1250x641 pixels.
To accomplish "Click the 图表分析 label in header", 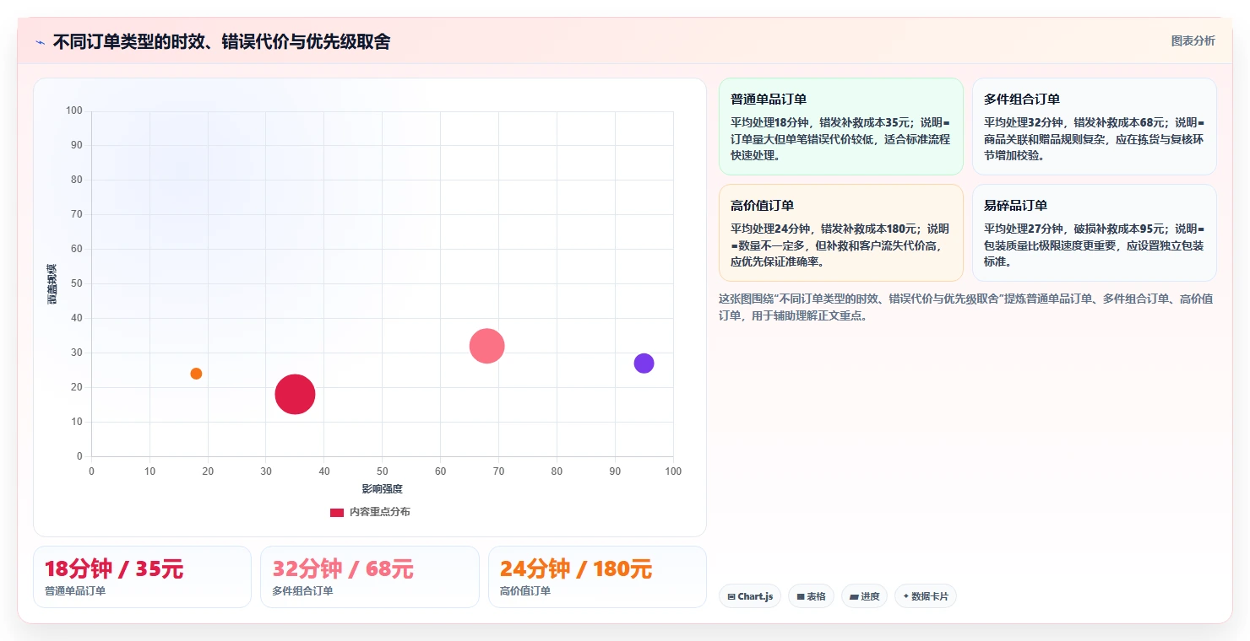I will (1193, 40).
